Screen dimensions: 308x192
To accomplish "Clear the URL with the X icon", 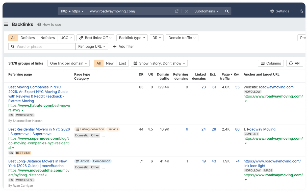I will (x=187, y=11).
